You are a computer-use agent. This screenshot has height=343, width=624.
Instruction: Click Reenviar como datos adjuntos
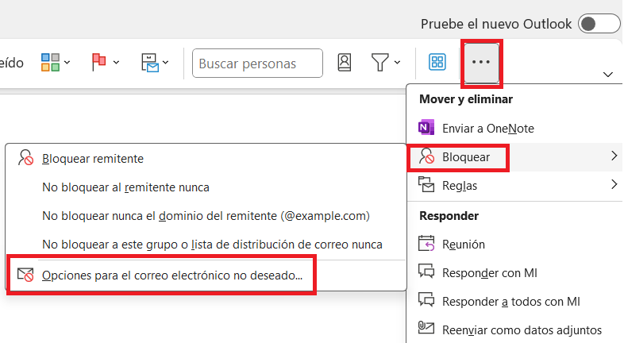(522, 330)
